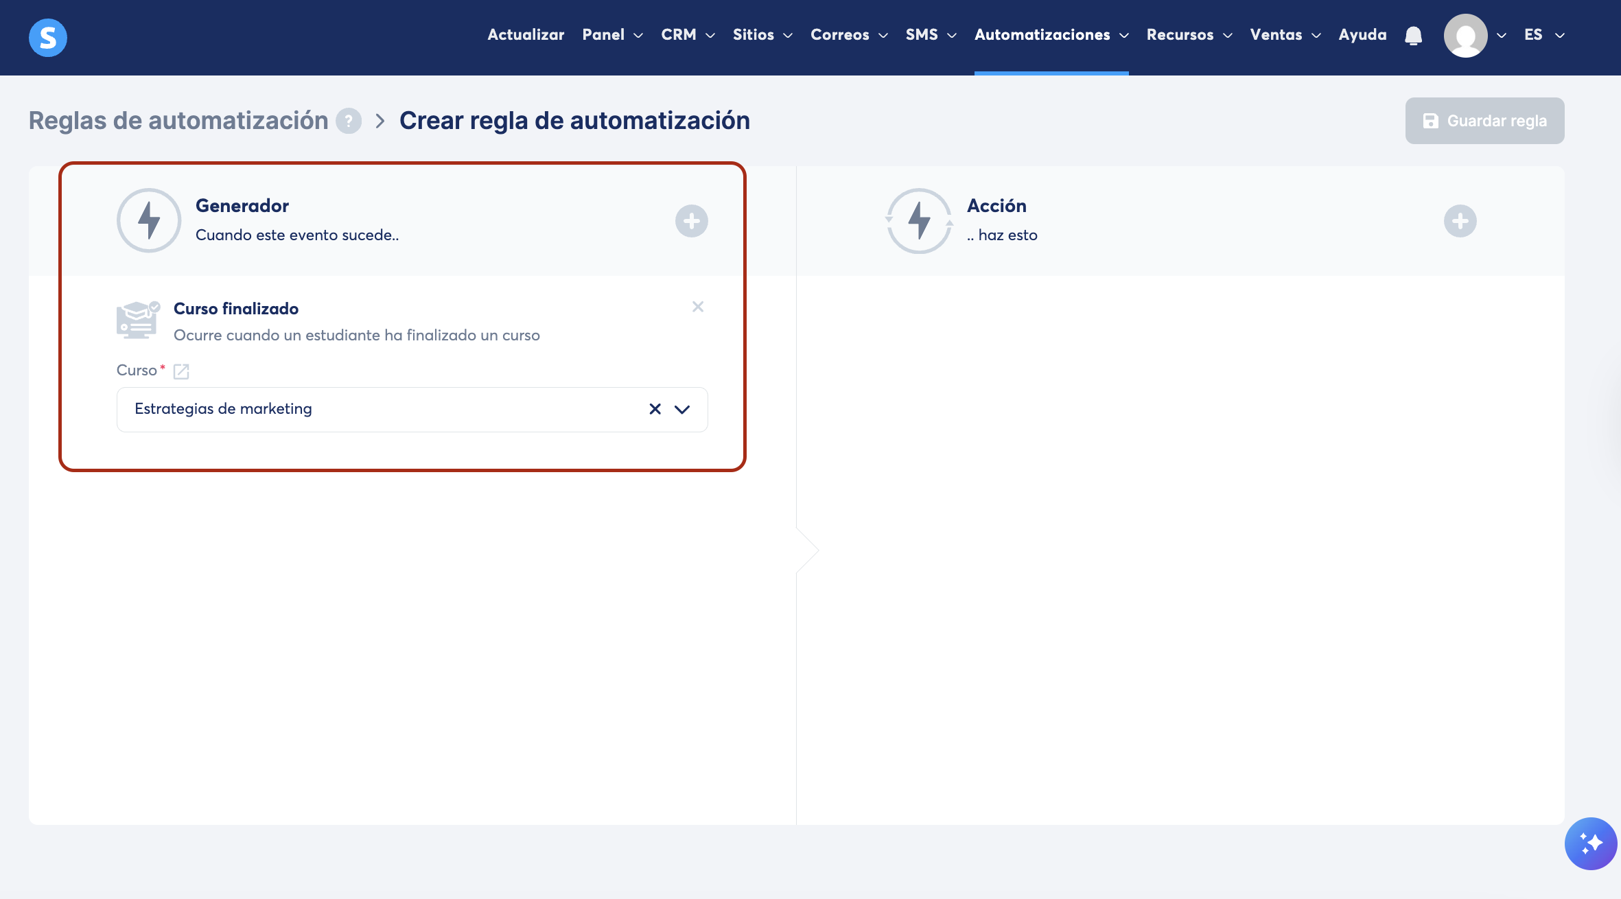This screenshot has width=1621, height=899.
Task: Click the user avatar profile icon
Action: (1465, 36)
